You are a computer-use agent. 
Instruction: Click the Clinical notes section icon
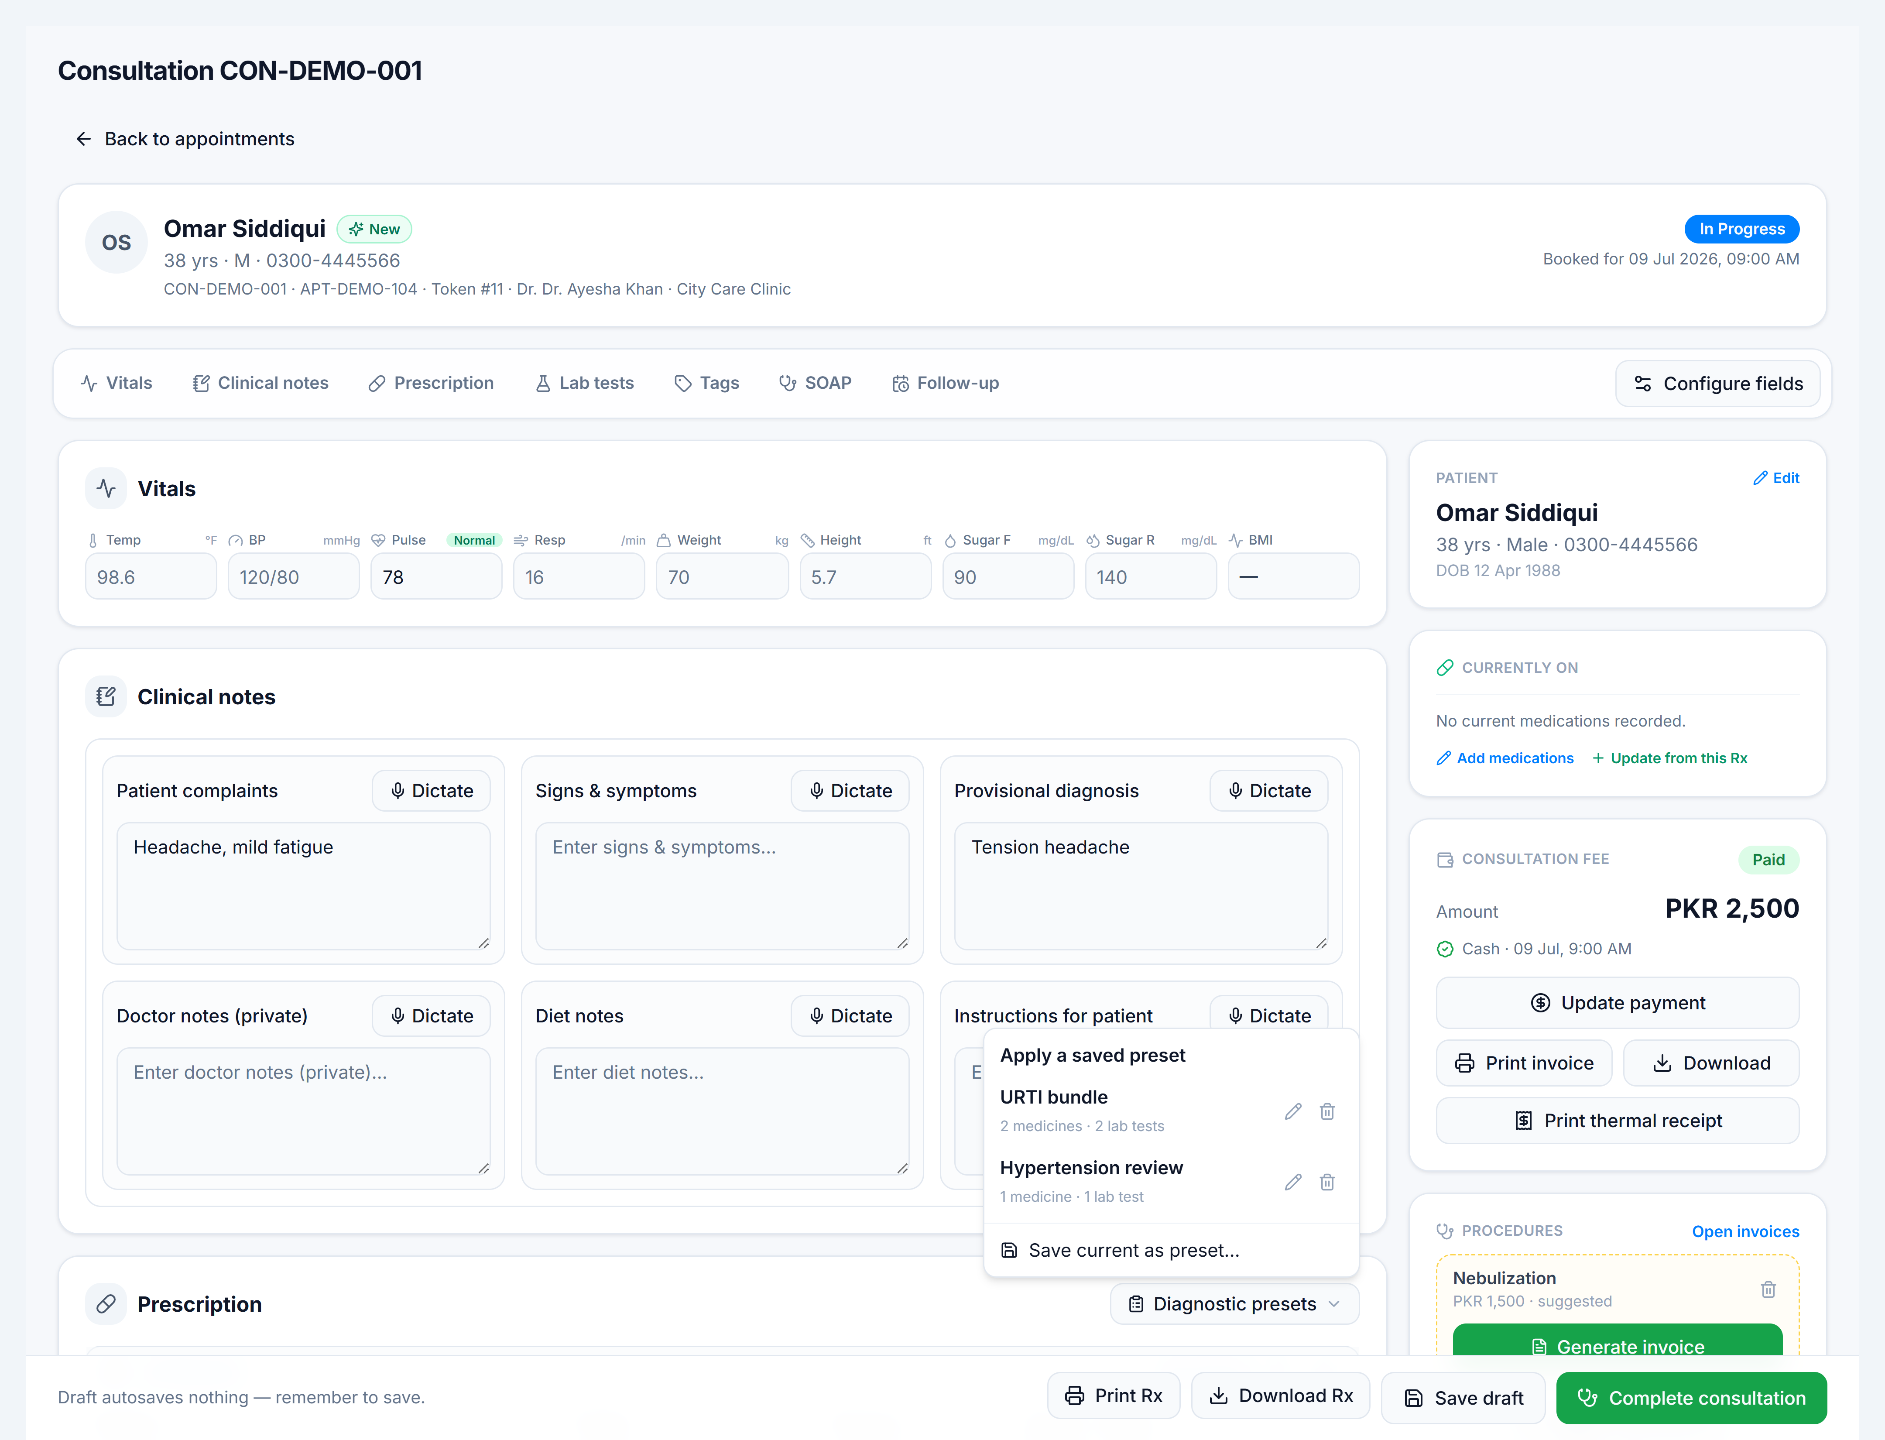click(106, 697)
